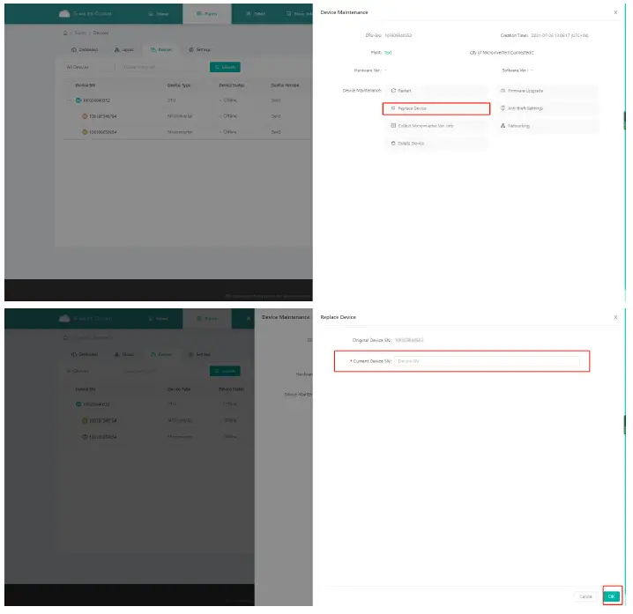Switch to Layout tab behind Device Maintenance panel
The image size is (633, 614).
tap(124, 49)
